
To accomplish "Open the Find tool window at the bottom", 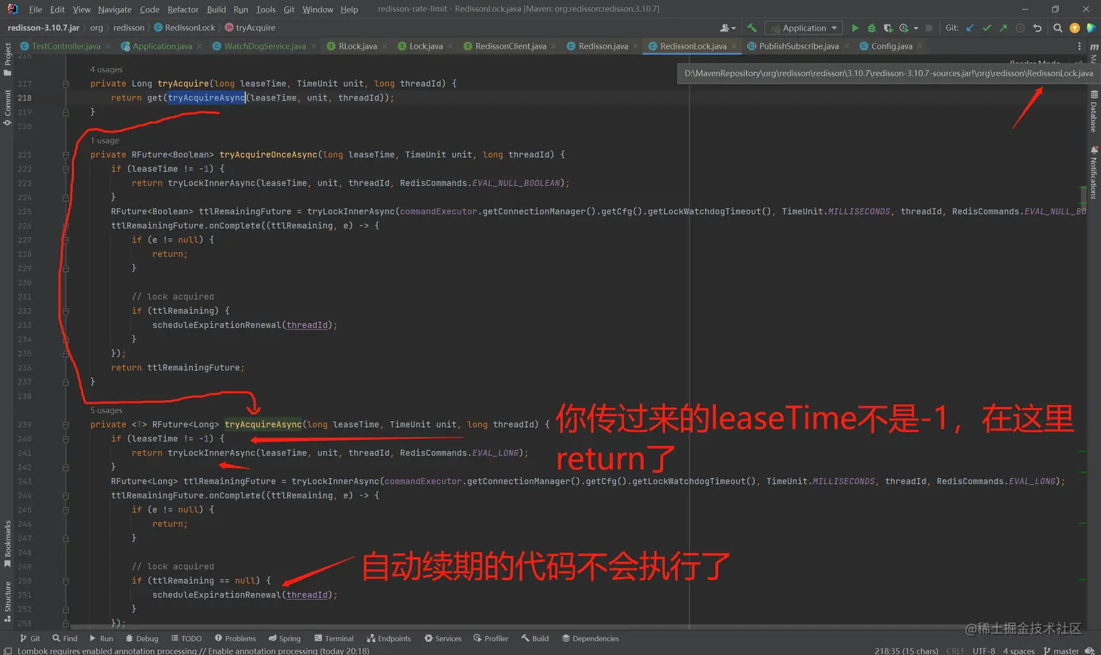I will click(65, 638).
